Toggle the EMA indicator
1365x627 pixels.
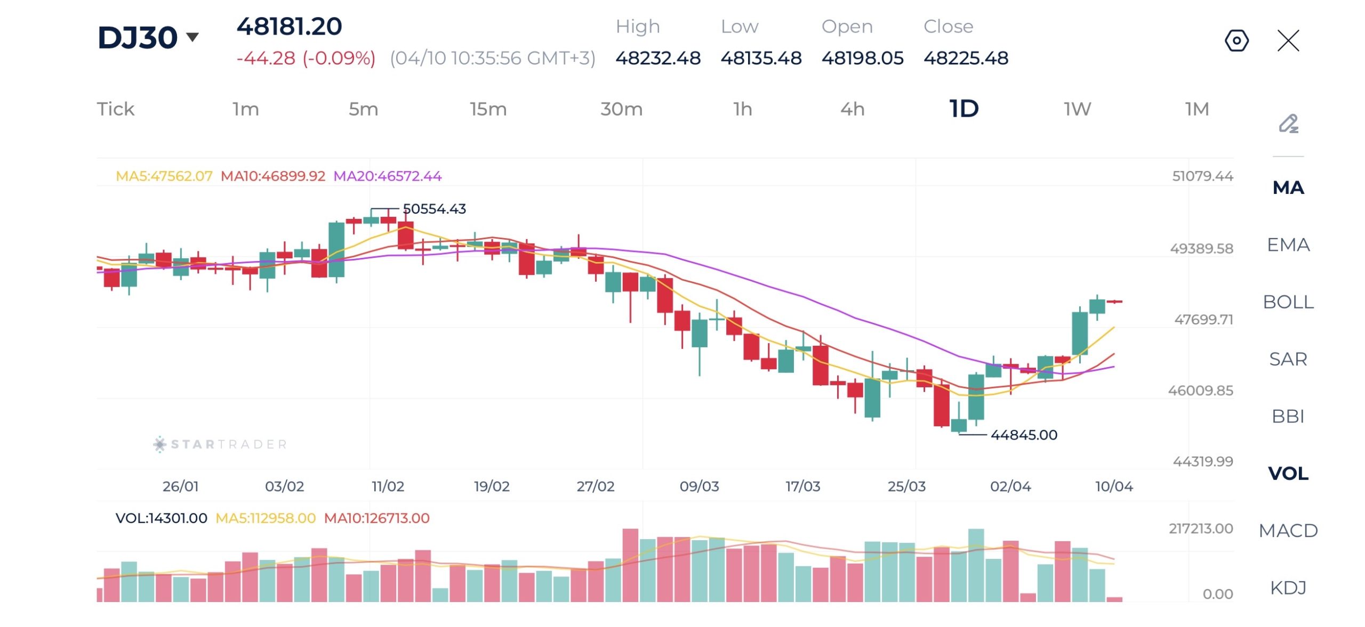click(x=1288, y=245)
